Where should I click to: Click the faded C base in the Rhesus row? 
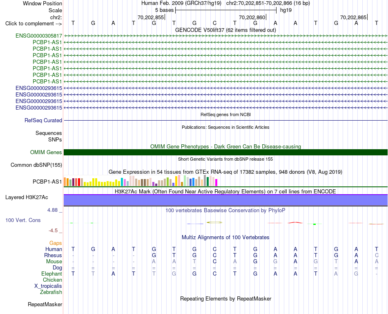(377, 255)
